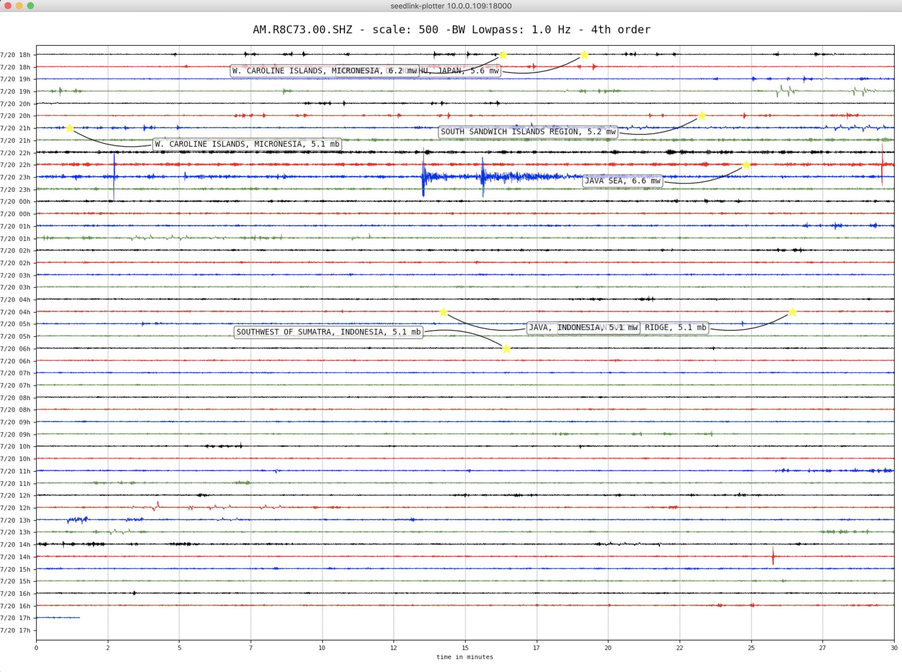The image size is (902, 672).
Task: Click the x-axis tick label '2'
Action: [x=108, y=647]
